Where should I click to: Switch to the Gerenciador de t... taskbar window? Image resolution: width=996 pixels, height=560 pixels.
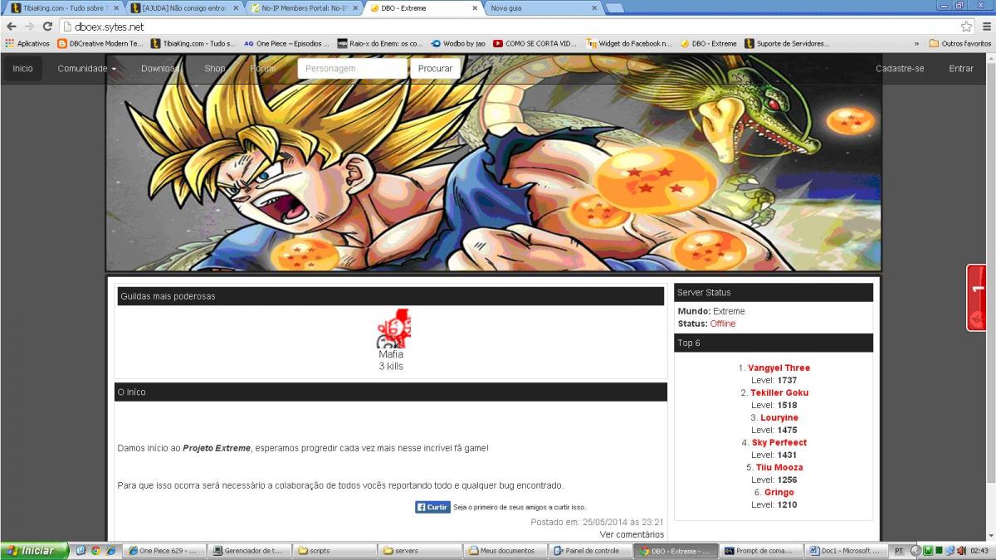(x=248, y=551)
